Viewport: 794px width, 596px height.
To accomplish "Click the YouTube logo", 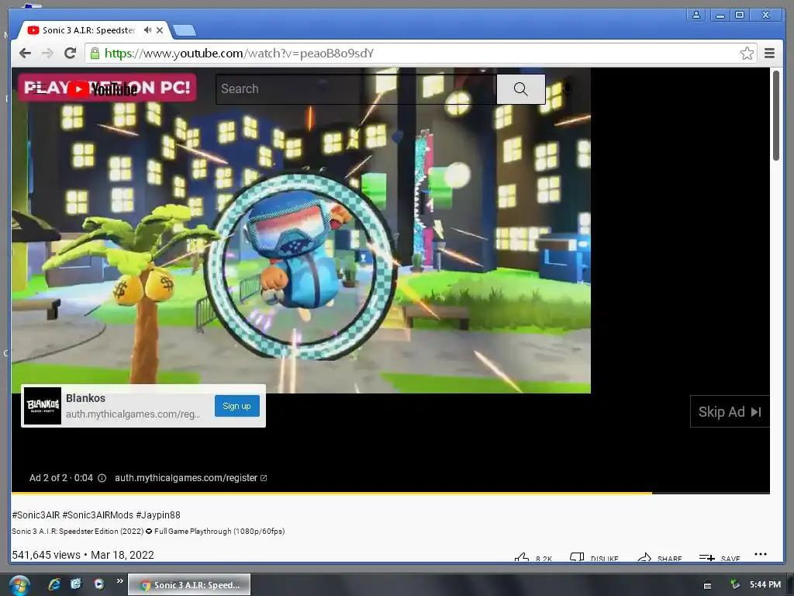I will [104, 89].
